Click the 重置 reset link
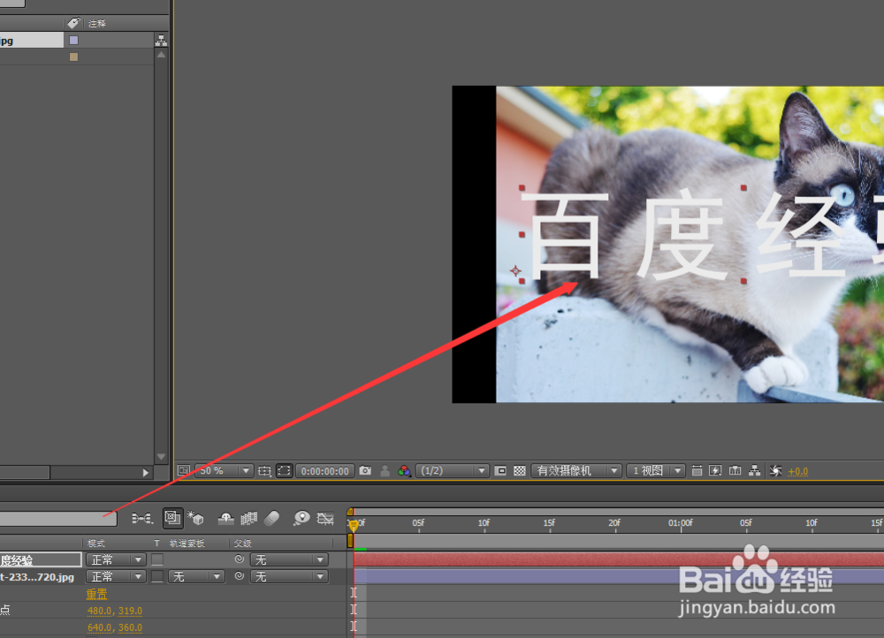Screen dimensions: 884x638 tap(96, 594)
